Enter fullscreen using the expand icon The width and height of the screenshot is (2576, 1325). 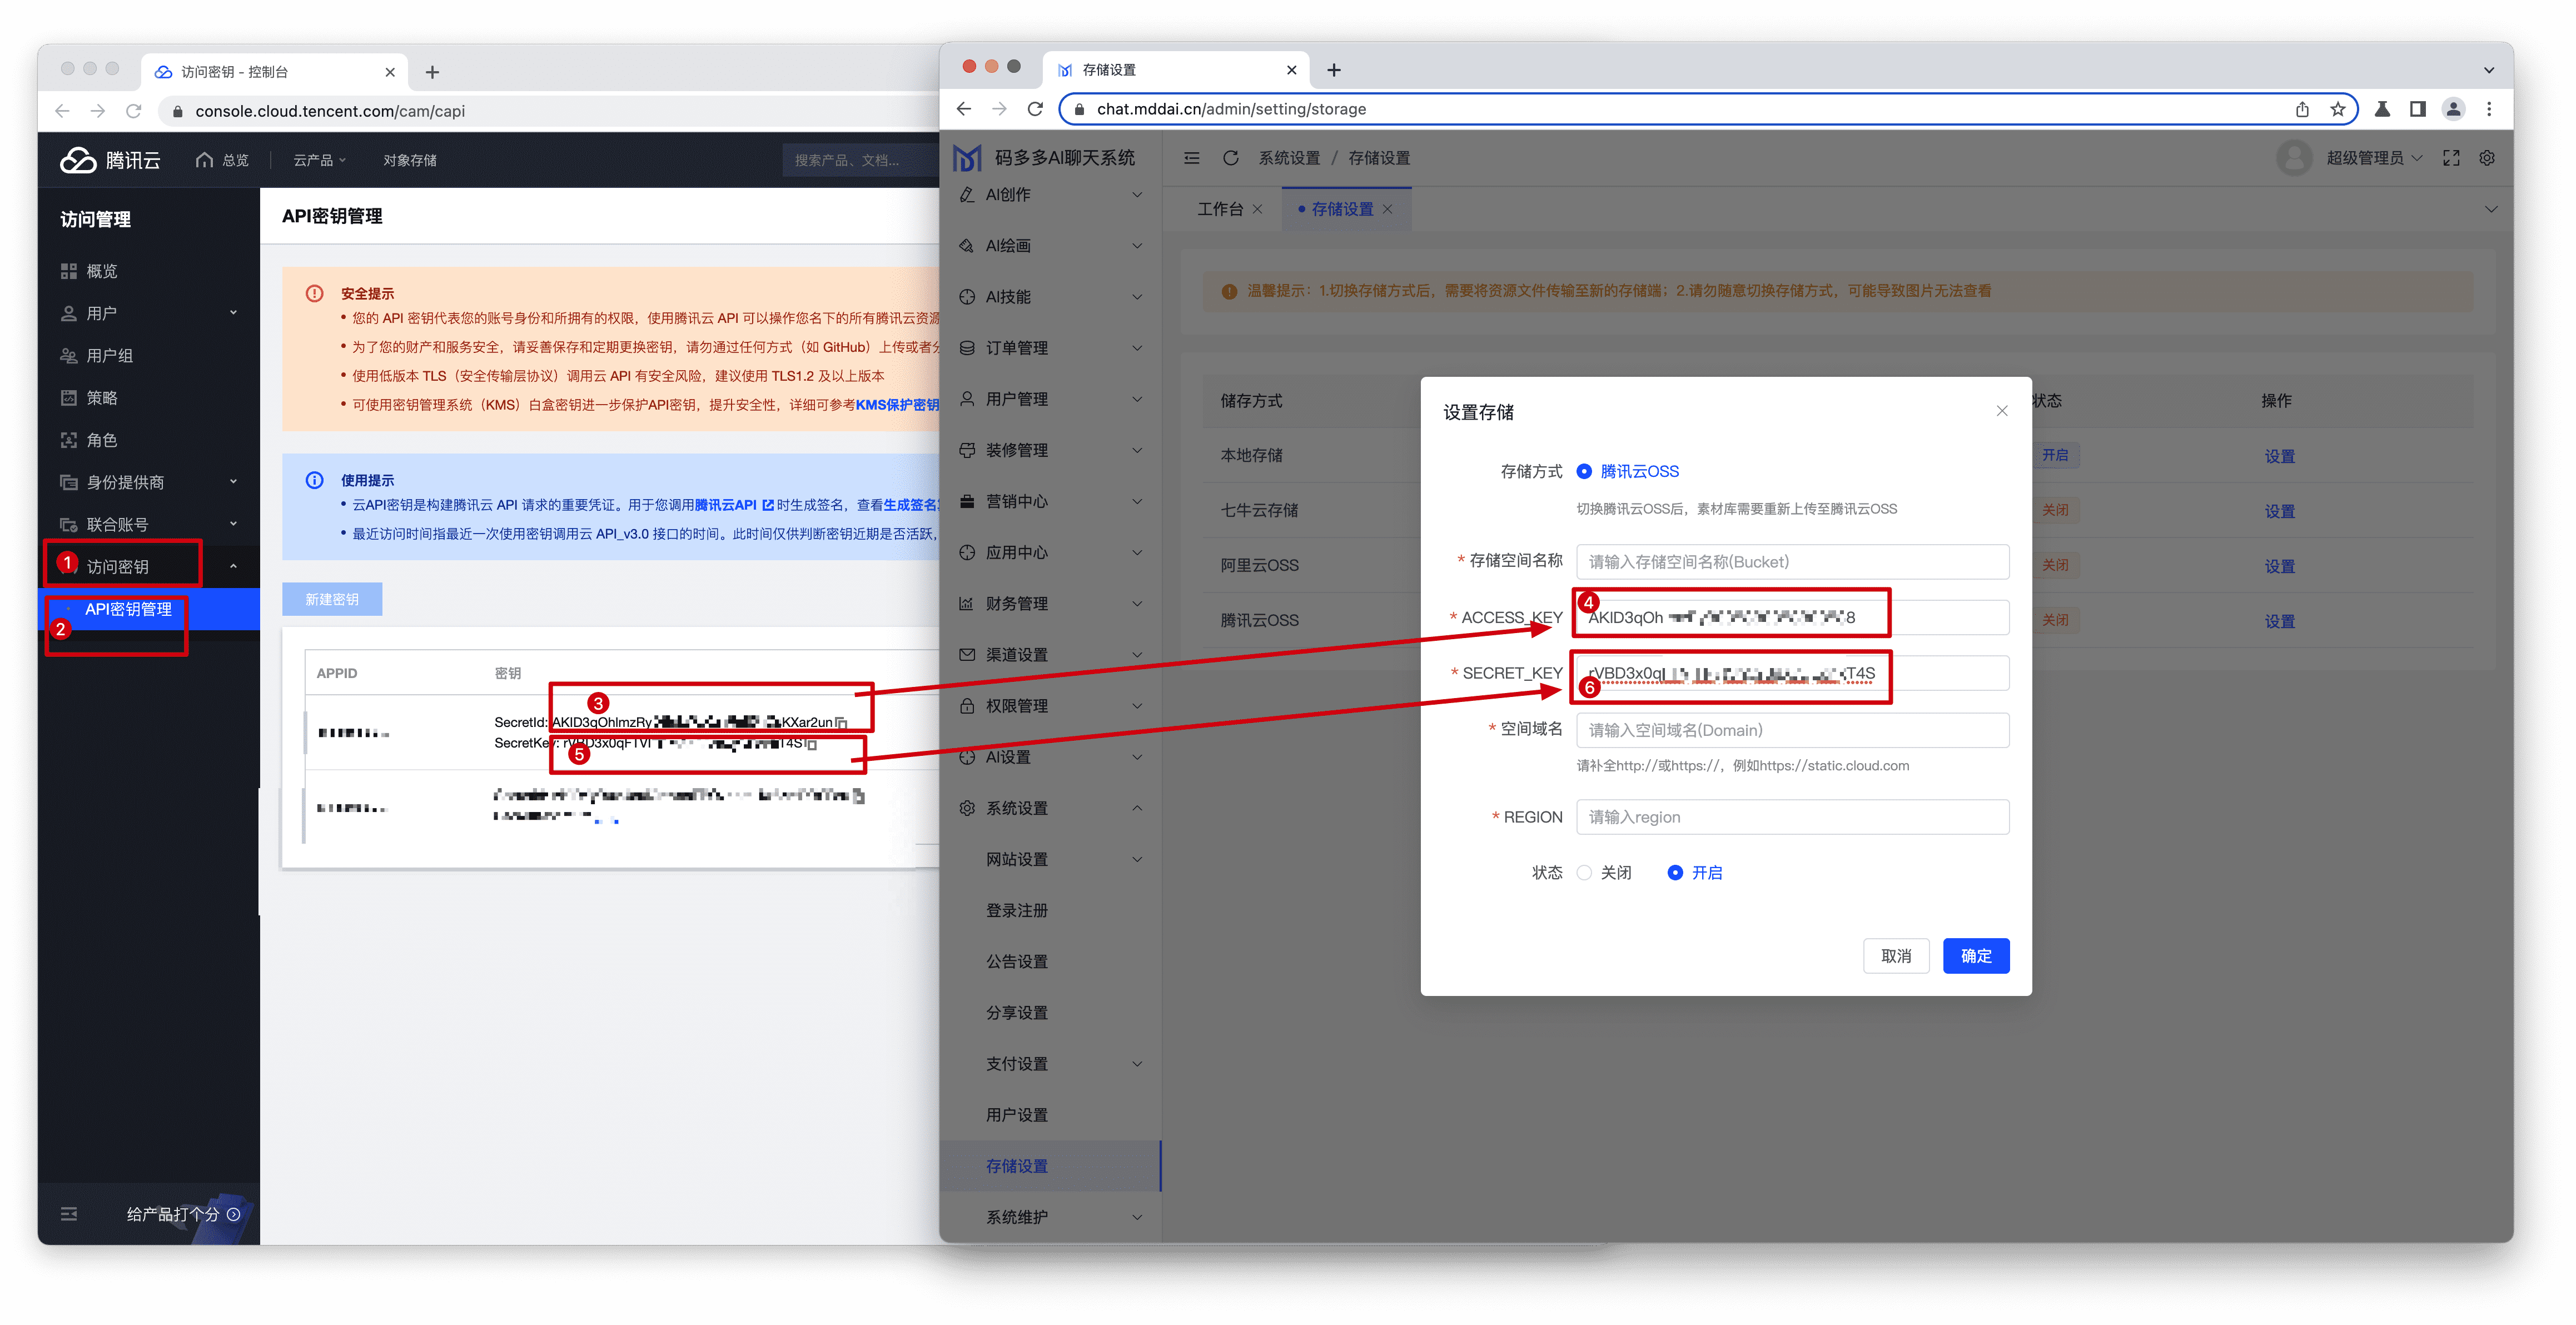click(2451, 158)
